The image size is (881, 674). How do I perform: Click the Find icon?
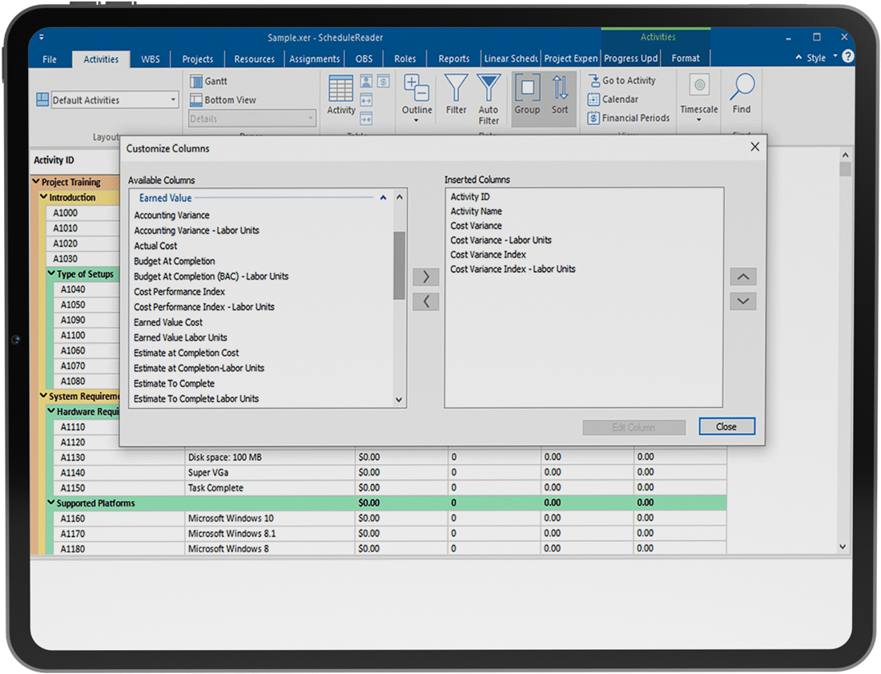click(742, 95)
